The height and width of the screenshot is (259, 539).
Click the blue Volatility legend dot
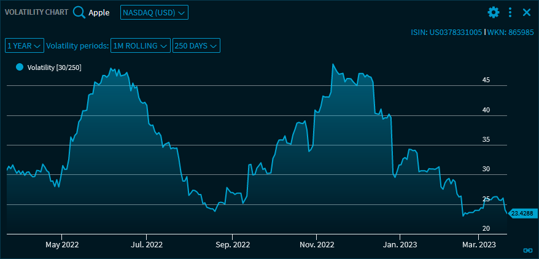[20, 67]
